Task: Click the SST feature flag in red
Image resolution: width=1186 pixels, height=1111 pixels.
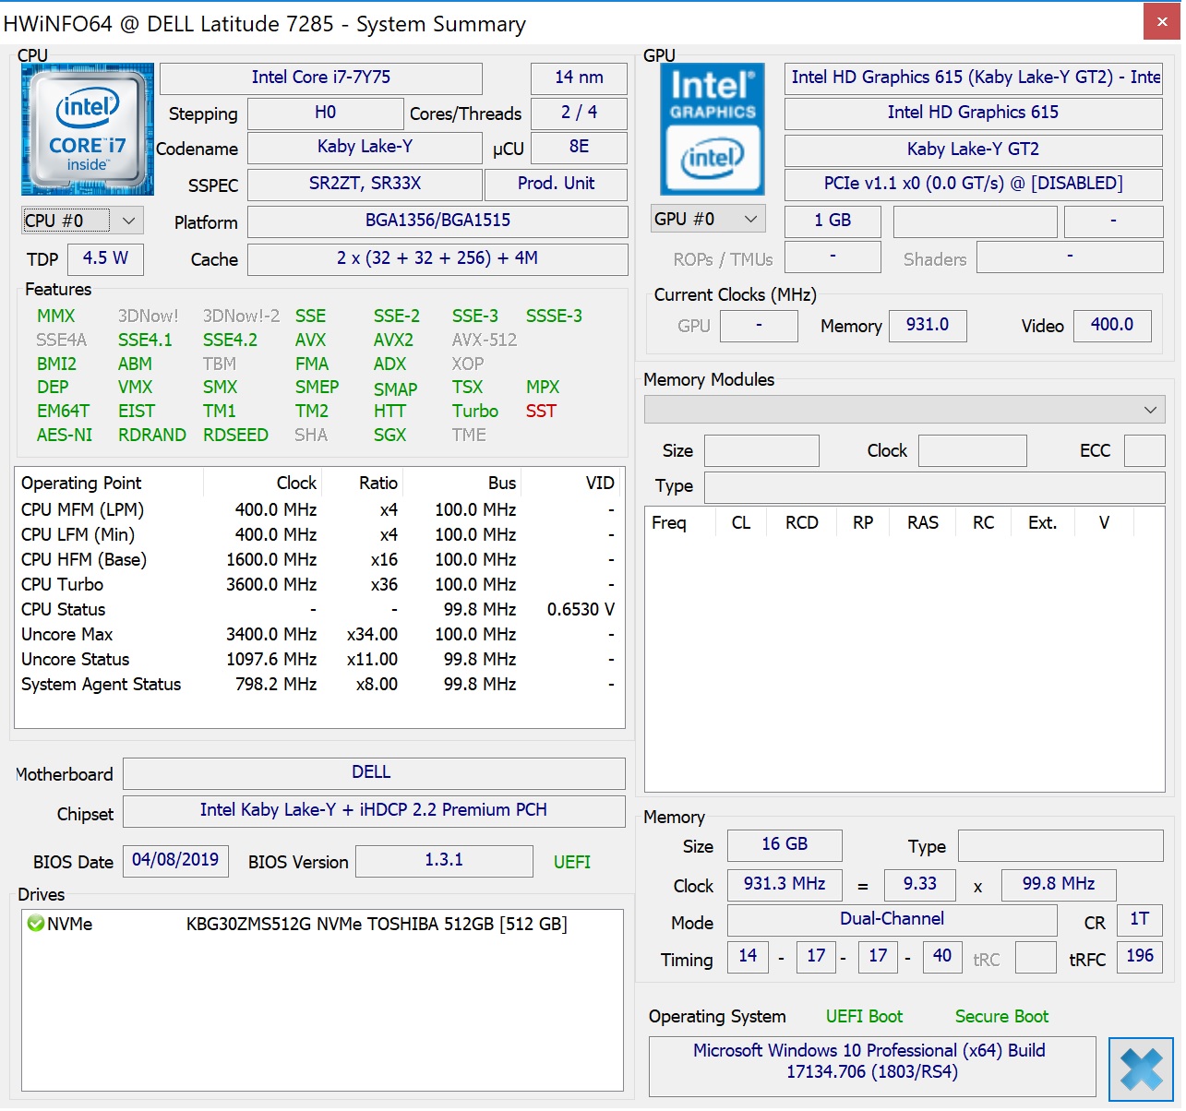Action: click(541, 411)
